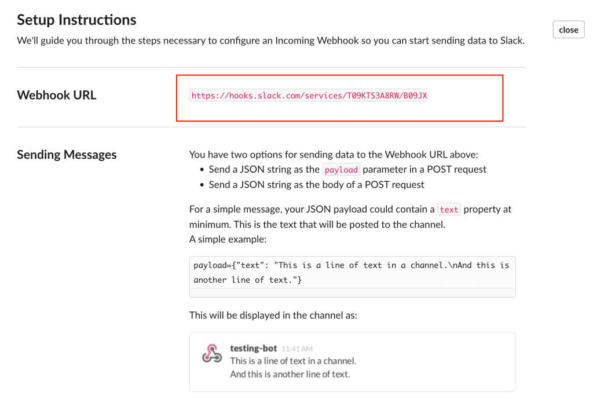Click "And this is another line of text." message
Viewport: 593px width, 398px height.
point(290,374)
